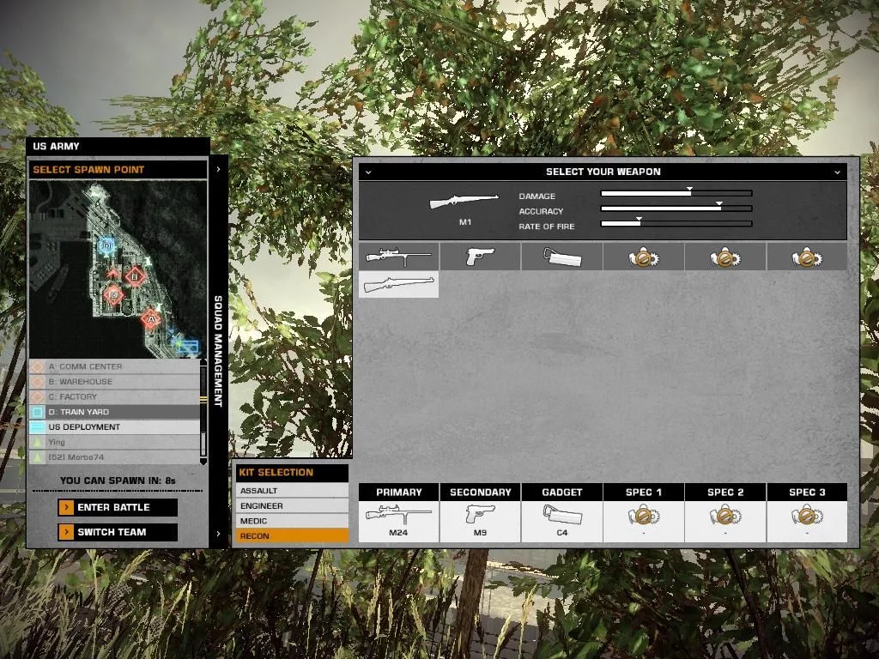Click the DAMAGE stat bar
Image resolution: width=879 pixels, height=659 pixels.
[676, 193]
